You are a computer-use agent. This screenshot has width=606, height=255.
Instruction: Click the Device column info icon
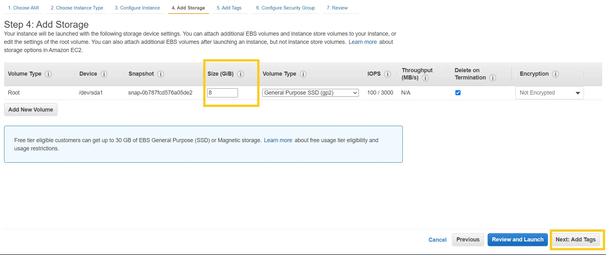click(x=104, y=74)
